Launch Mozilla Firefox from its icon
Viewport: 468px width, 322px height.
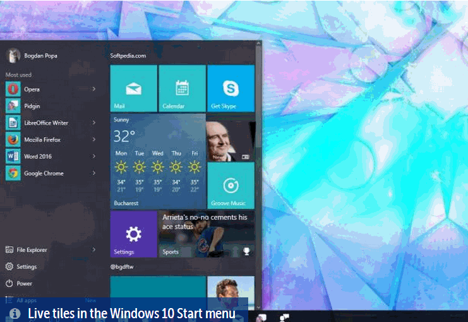tap(13, 140)
